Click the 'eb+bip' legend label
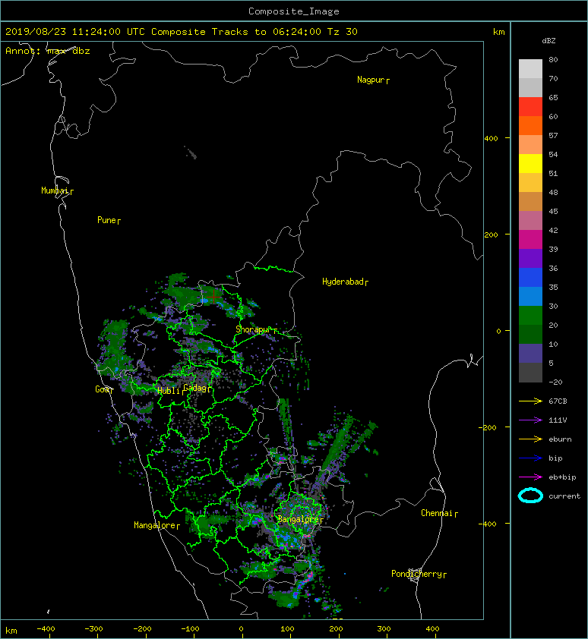This screenshot has width=588, height=639. [x=562, y=477]
